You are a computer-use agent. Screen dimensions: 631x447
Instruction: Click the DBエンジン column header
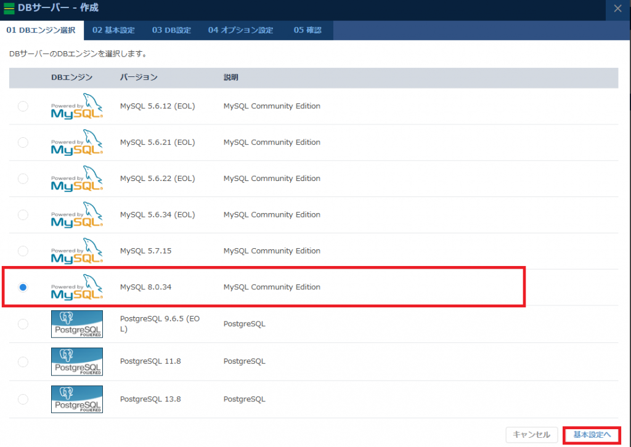71,77
